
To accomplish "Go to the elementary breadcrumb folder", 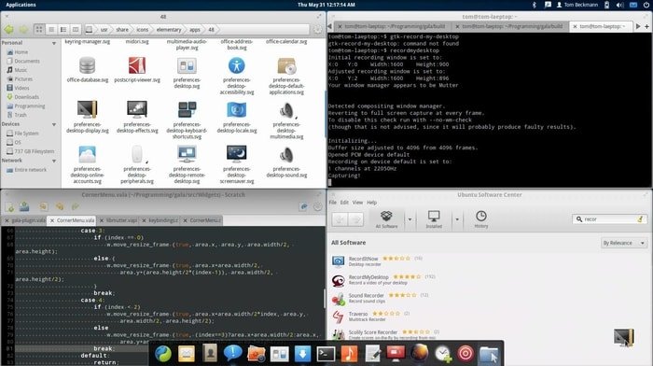I will (169, 30).
